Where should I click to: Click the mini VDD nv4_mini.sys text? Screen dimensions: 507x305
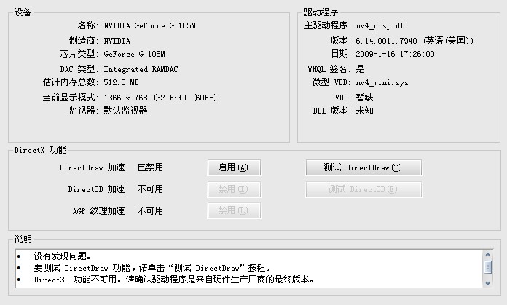[x=382, y=83]
